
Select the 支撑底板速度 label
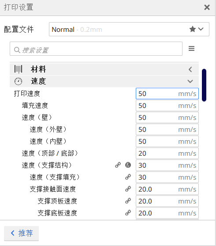tap(57, 213)
